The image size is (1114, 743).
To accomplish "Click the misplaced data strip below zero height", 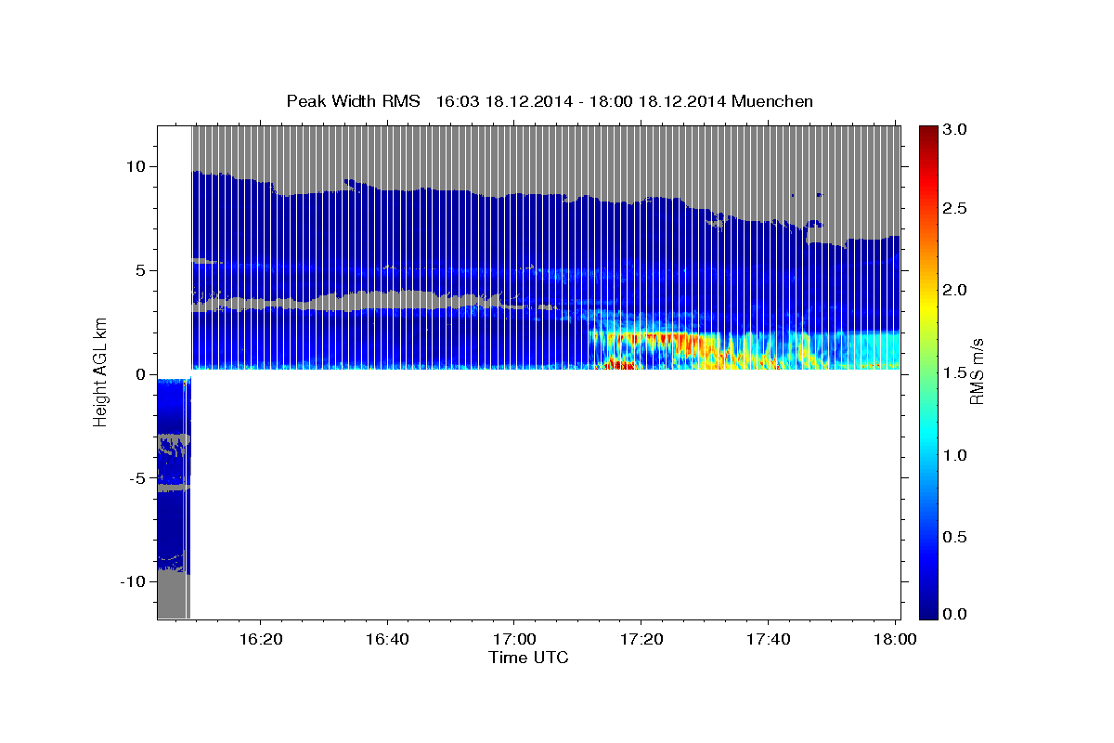I will pyautogui.click(x=173, y=498).
